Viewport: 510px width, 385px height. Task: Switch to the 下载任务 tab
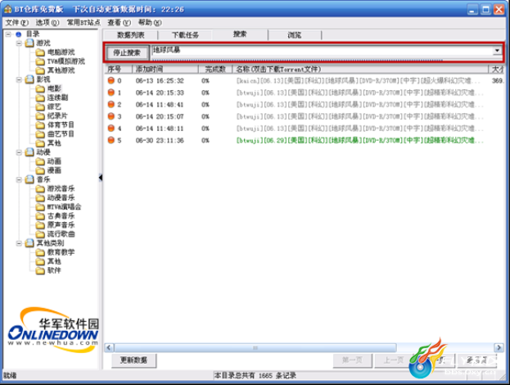coord(185,35)
